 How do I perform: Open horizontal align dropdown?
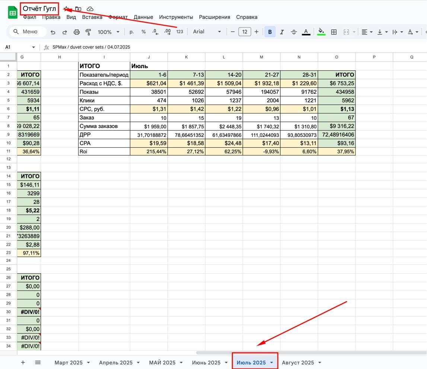click(x=367, y=32)
